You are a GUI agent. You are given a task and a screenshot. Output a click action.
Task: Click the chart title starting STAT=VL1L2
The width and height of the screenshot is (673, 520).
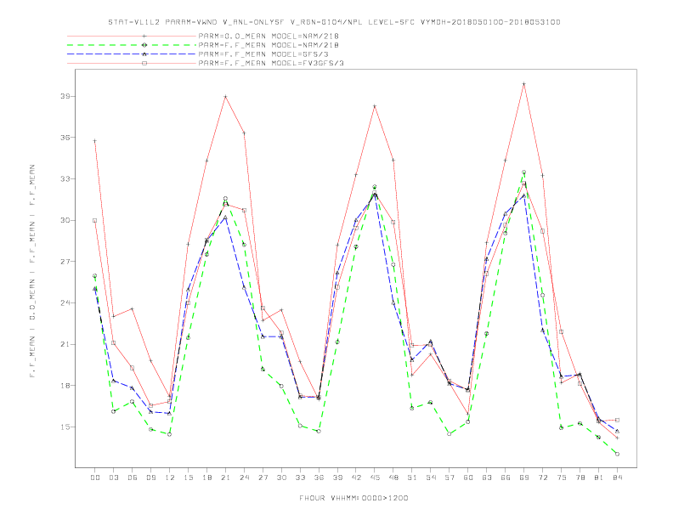coord(334,22)
